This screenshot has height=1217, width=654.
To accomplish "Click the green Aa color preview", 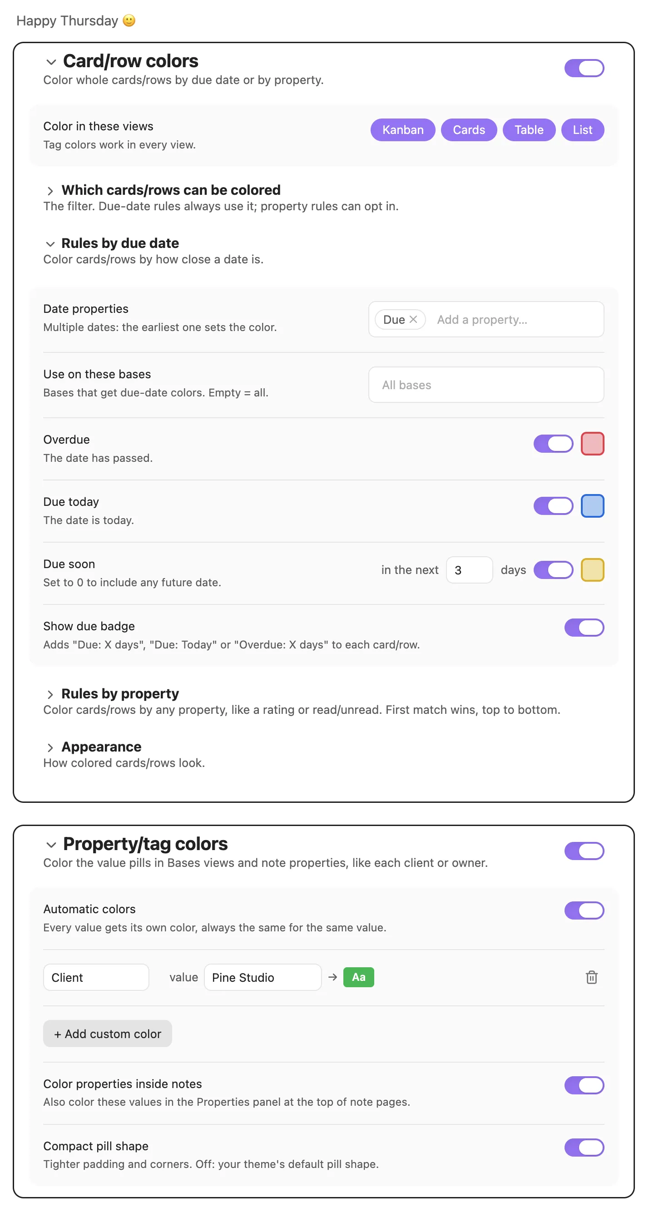I will pyautogui.click(x=358, y=977).
